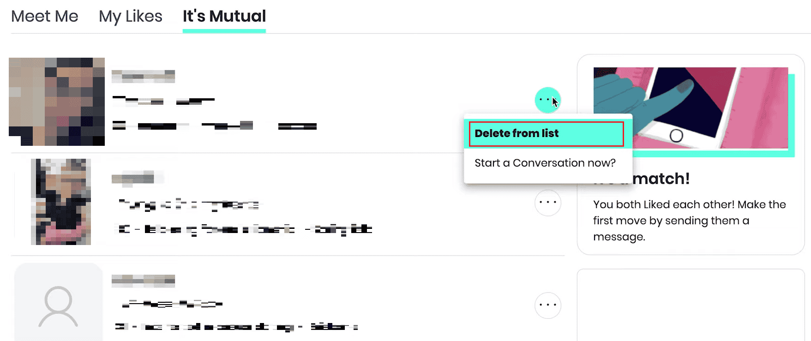The width and height of the screenshot is (811, 341).
Task: Switch to the Meet Me tab
Action: tap(44, 16)
